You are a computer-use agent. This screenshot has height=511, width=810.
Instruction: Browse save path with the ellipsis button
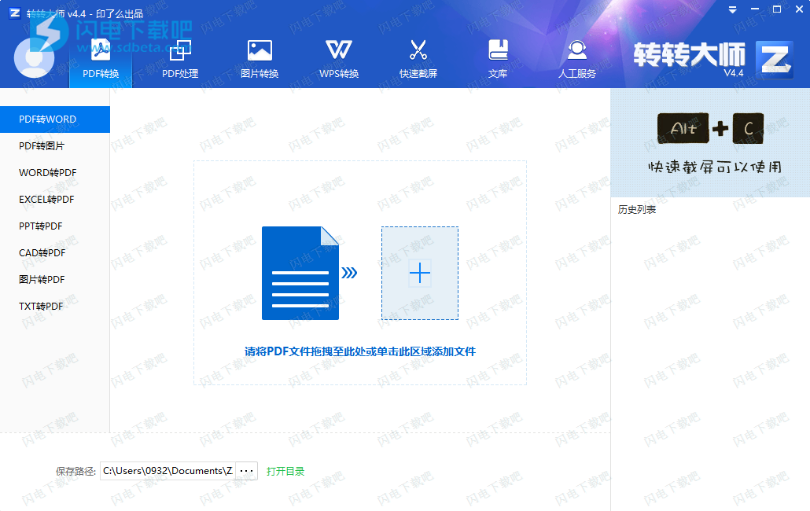(247, 471)
